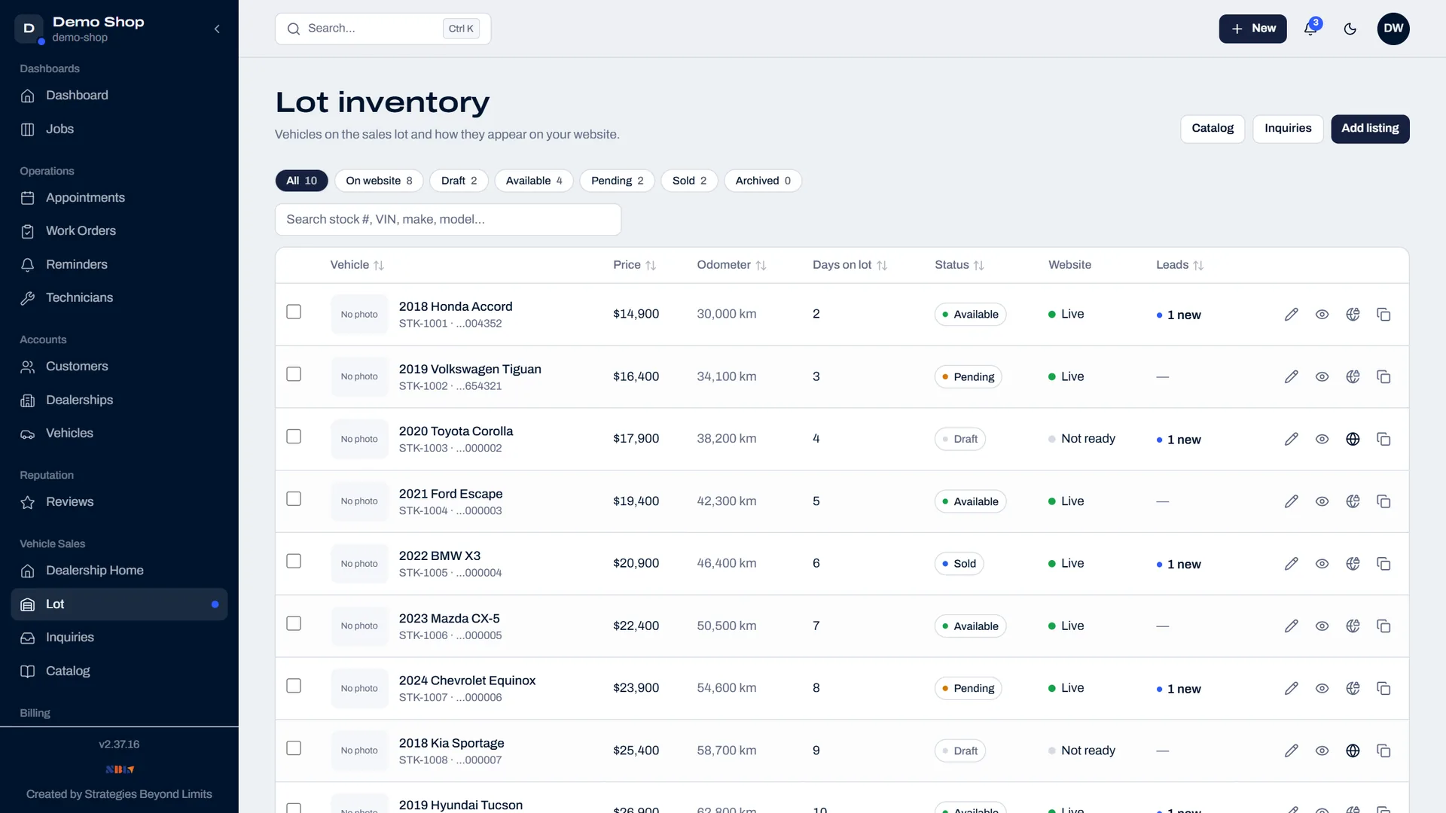This screenshot has width=1446, height=813.
Task: Sort by Leads column header
Action: [1179, 265]
